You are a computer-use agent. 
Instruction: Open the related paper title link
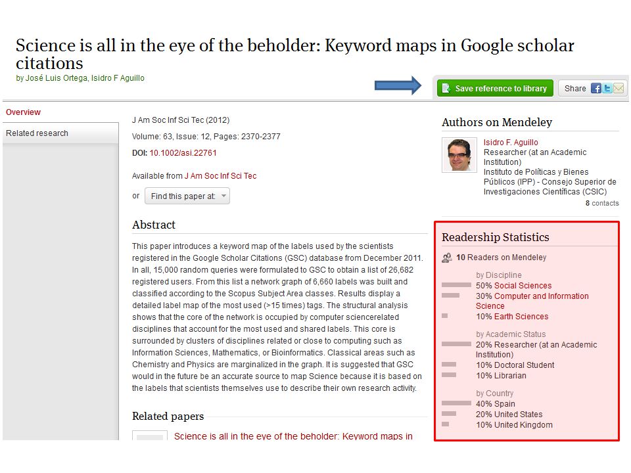(293, 436)
